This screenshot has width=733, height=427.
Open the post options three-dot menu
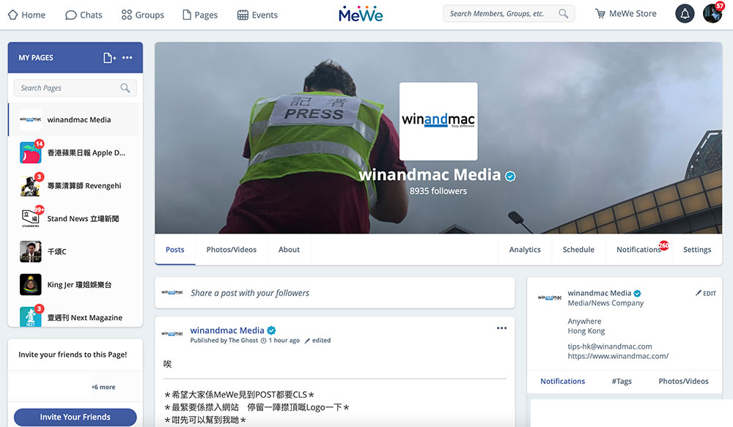point(501,328)
